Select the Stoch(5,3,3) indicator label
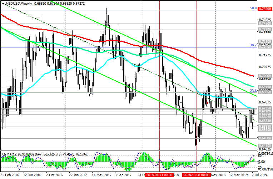The image size is (273, 179). (x=53, y=154)
